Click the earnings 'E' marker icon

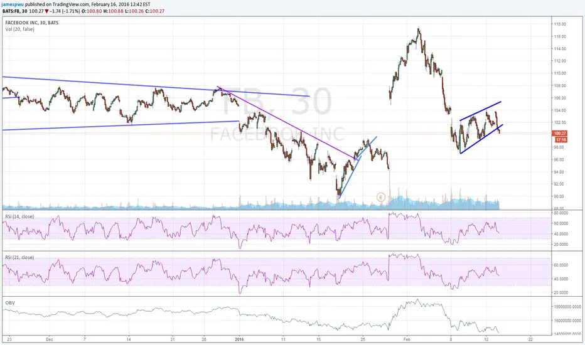[x=380, y=197]
